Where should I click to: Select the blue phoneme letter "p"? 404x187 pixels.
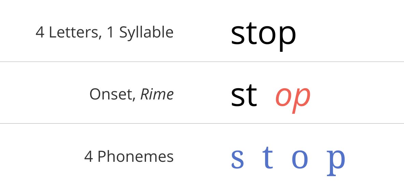point(336,162)
